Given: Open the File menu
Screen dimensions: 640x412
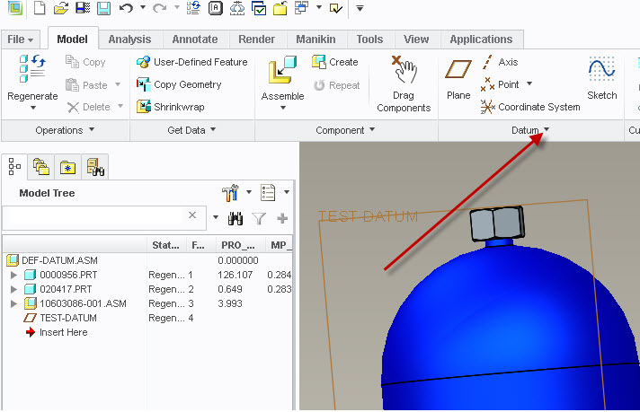Looking at the screenshot, I should 20,39.
